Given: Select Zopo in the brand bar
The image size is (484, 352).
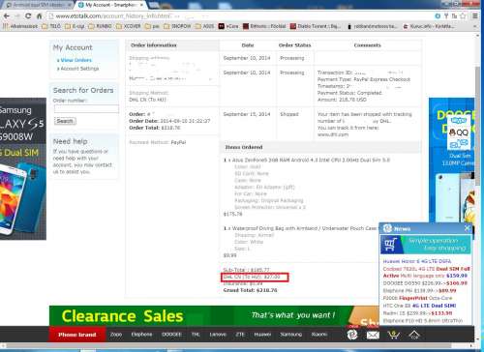Looking at the screenshot, I should click(x=116, y=335).
